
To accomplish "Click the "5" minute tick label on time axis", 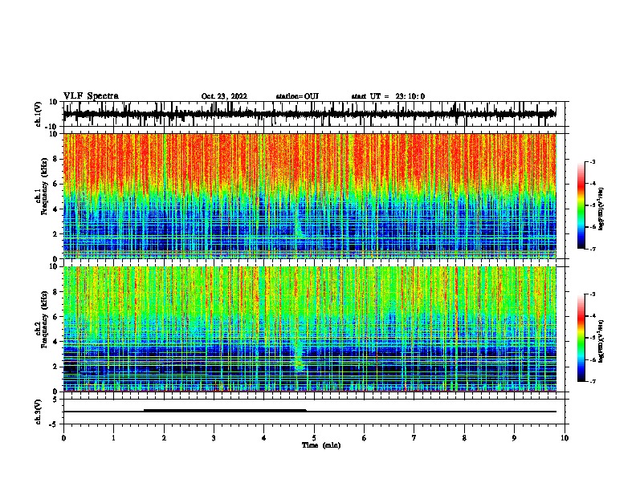I will (314, 438).
